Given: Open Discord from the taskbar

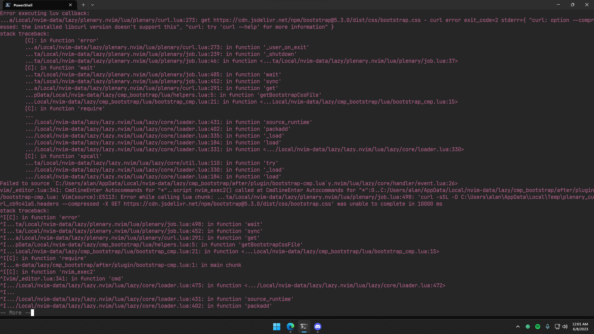Looking at the screenshot, I should [x=318, y=327].
